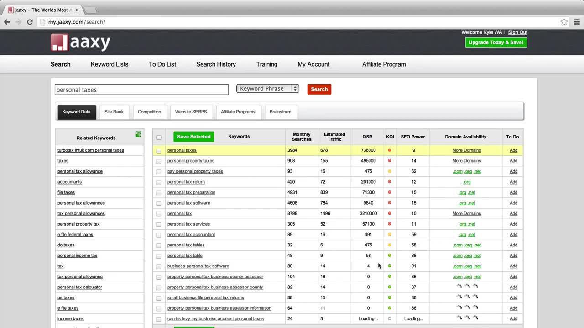The image size is (584, 328).
Task: Click green refresh icon in Related Keywords
Action: (x=138, y=134)
